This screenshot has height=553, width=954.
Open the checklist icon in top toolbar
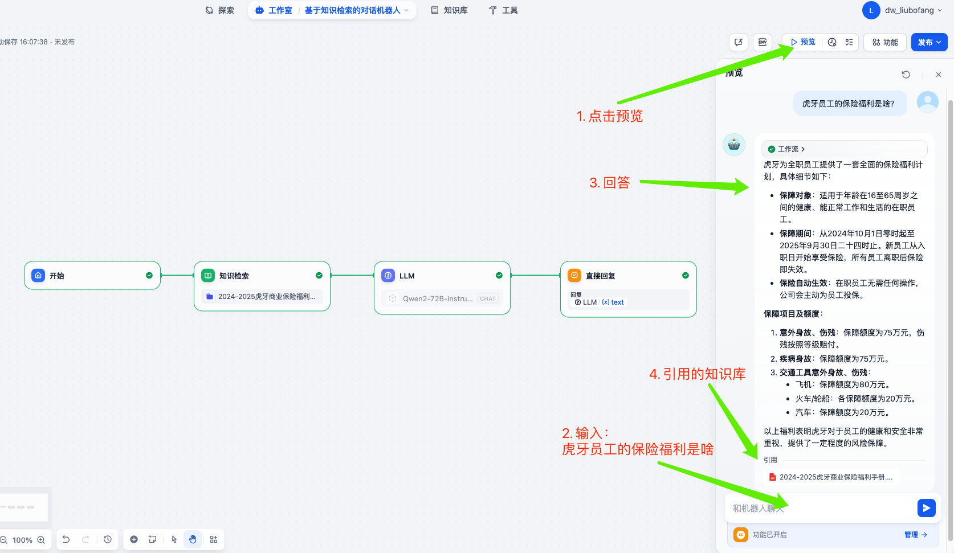point(849,42)
